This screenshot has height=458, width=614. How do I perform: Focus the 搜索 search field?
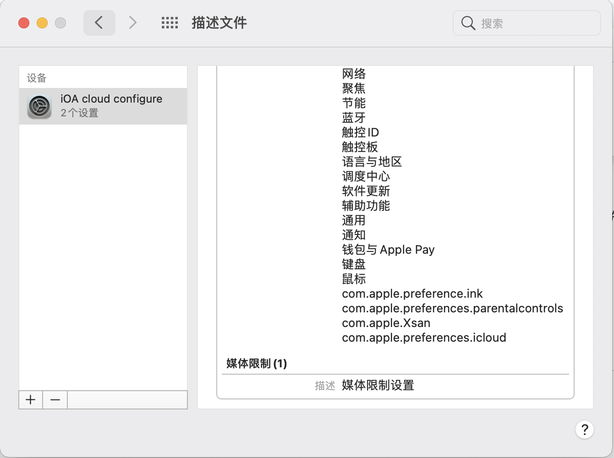tap(536, 23)
